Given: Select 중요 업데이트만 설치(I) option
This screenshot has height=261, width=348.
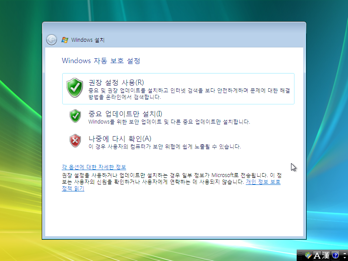Looking at the screenshot, I should pos(178,117).
